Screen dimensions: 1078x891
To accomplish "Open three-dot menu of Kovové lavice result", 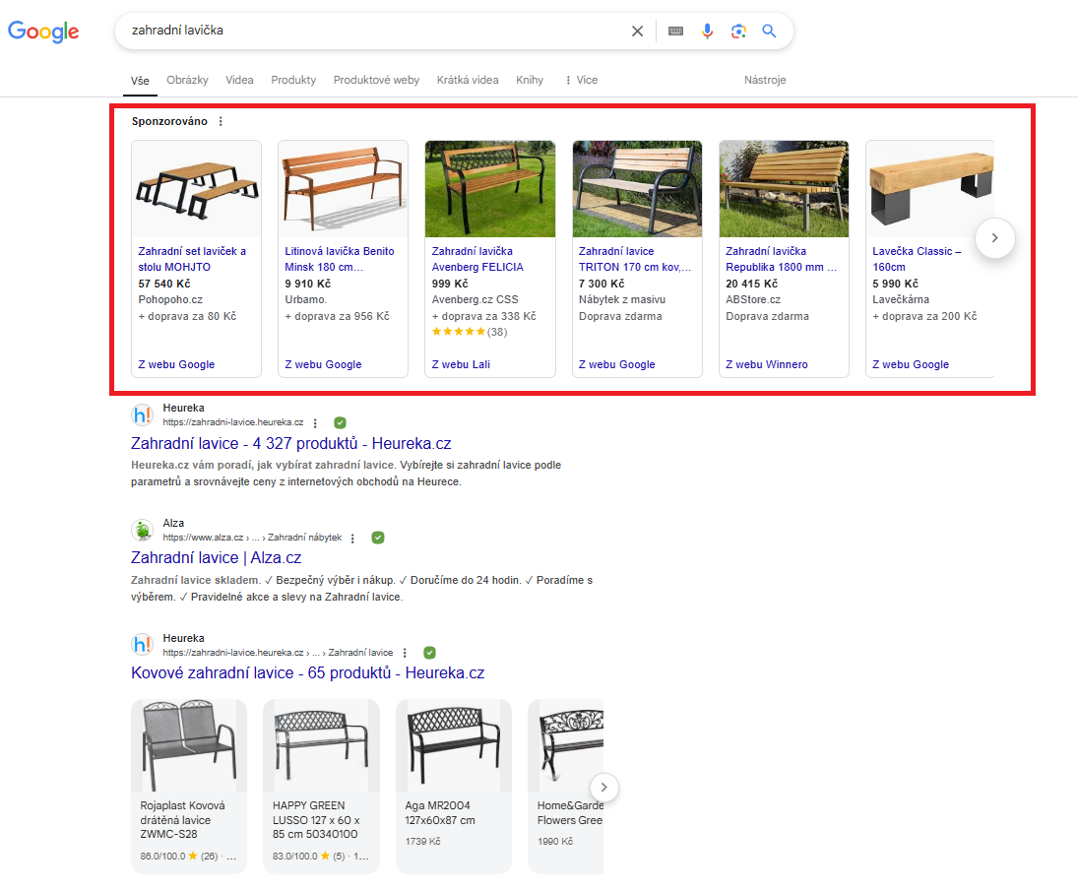I will click(405, 653).
